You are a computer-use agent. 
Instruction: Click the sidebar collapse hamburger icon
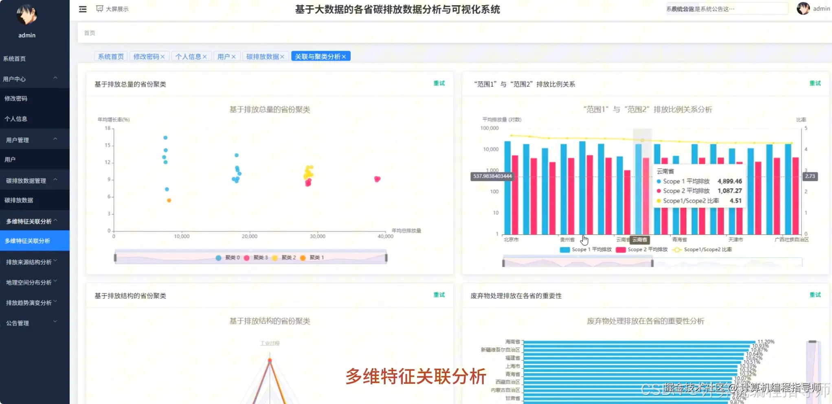pyautogui.click(x=83, y=9)
